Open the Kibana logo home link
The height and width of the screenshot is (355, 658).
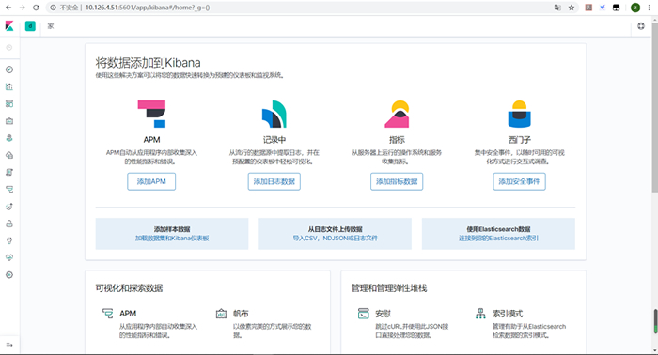pos(9,26)
